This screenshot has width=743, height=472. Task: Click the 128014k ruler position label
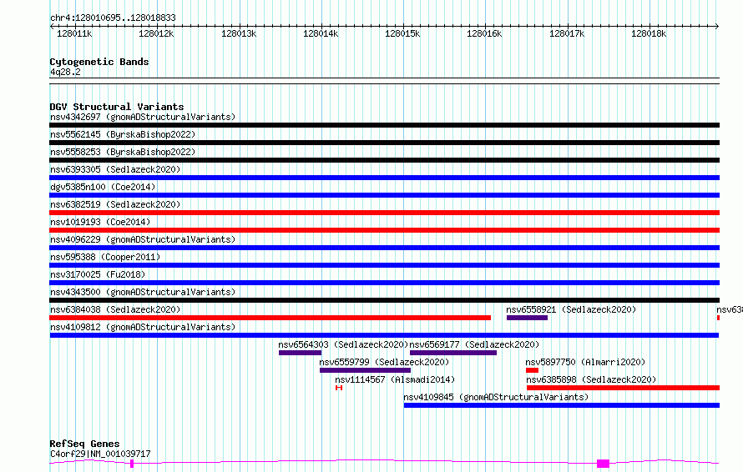(x=321, y=33)
